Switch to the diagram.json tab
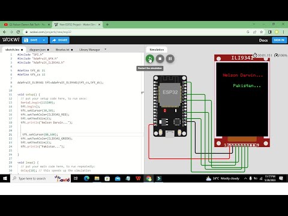288x216 pixels. point(39,50)
